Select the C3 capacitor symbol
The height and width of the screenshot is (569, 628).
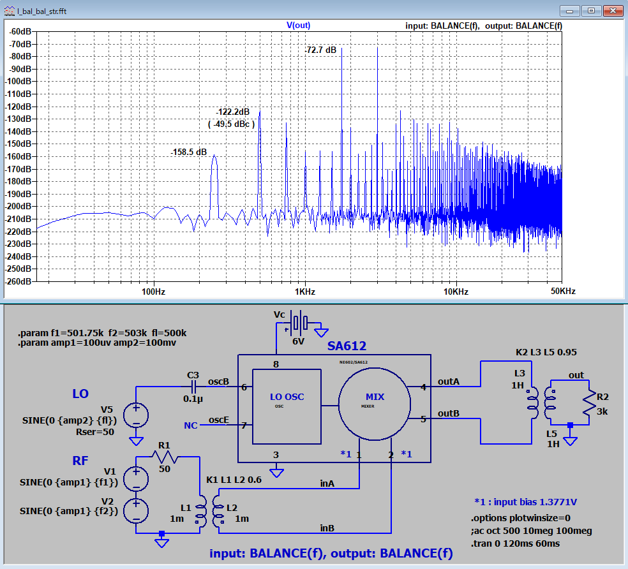[x=193, y=387]
